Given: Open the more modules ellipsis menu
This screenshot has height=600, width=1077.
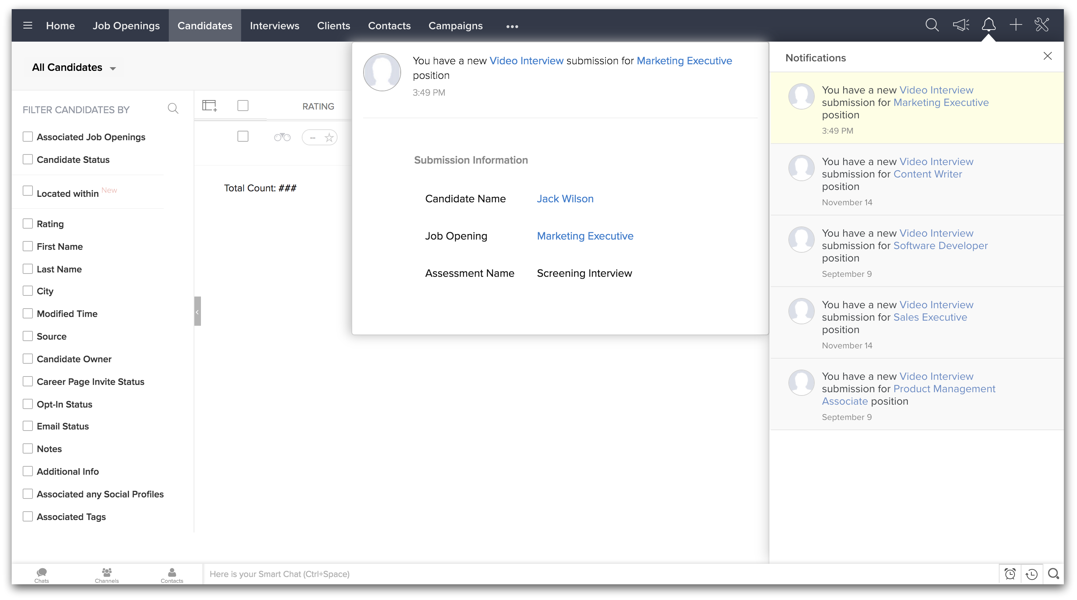Looking at the screenshot, I should tap(512, 26).
